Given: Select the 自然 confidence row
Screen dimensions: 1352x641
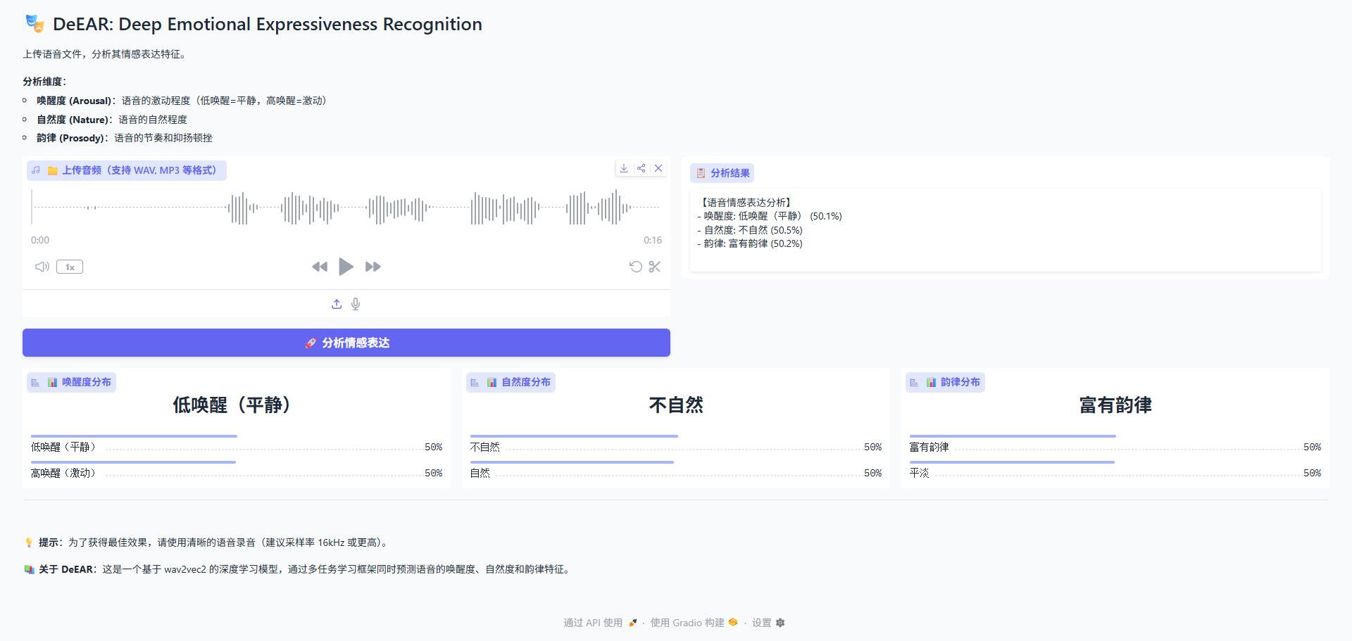Looking at the screenshot, I should 676,470.
